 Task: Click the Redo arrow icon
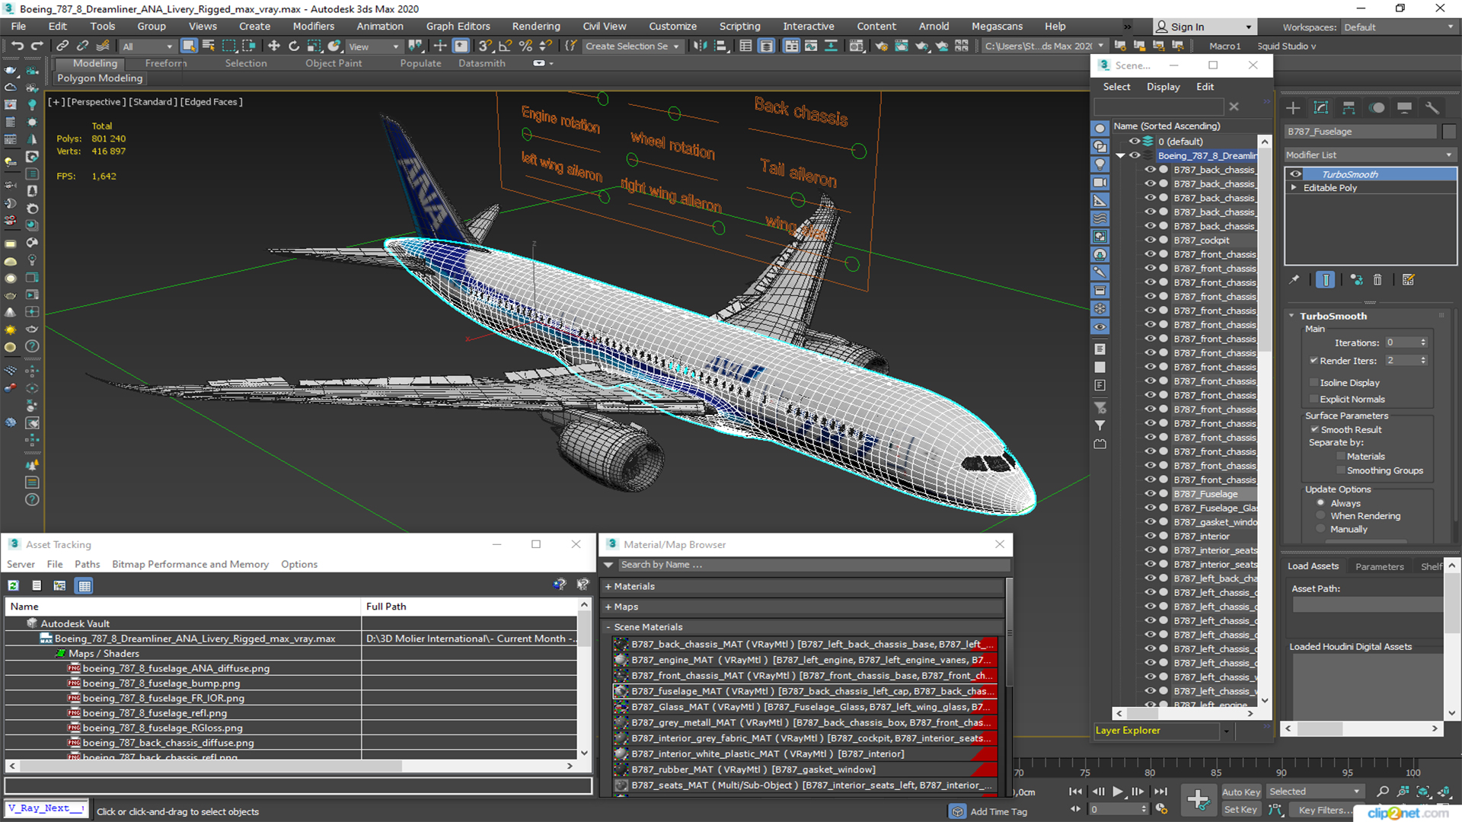36,46
